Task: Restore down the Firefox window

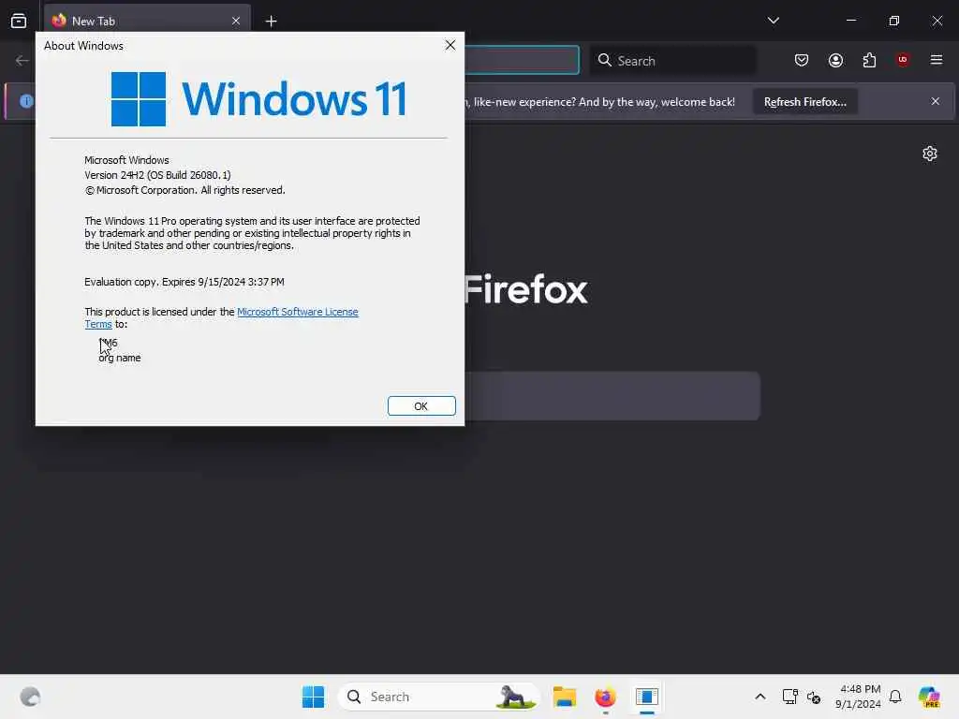Action: (894, 21)
